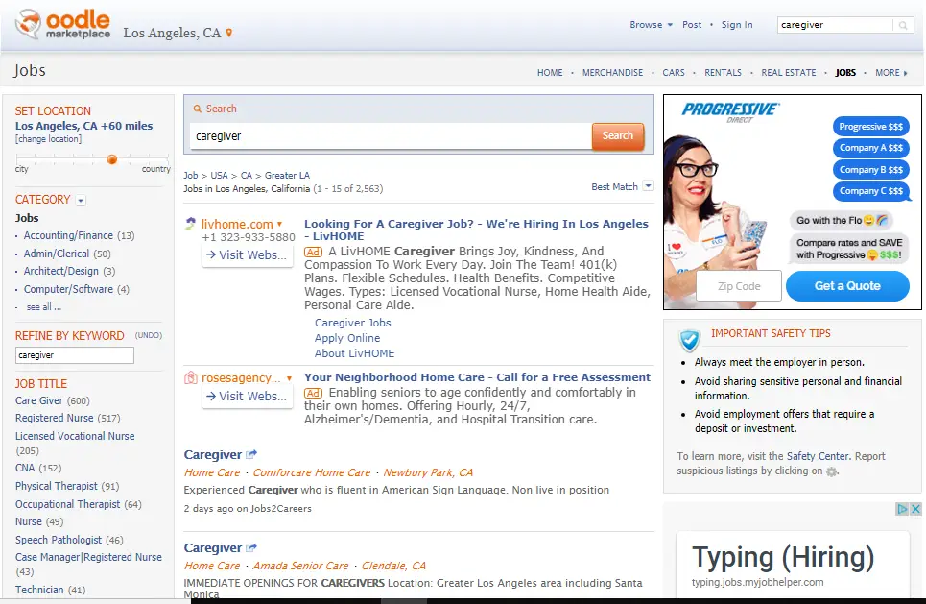Click the orange Search button

(617, 136)
